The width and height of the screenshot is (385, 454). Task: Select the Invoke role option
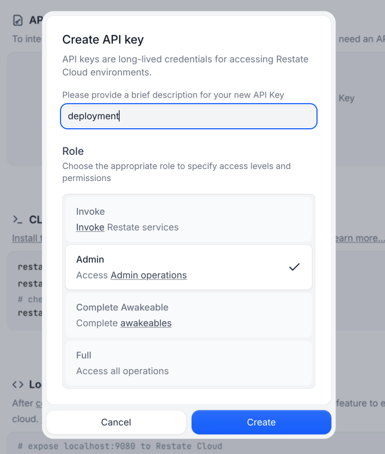tap(189, 219)
